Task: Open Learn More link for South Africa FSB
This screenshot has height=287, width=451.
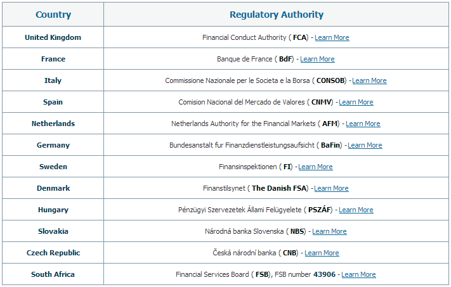Action: click(x=358, y=275)
